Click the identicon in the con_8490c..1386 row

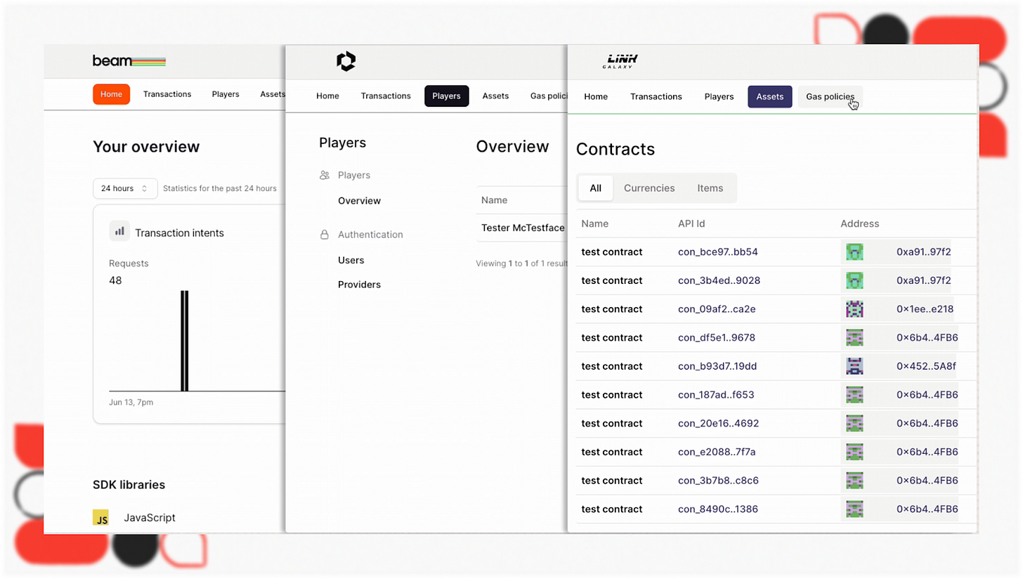(854, 509)
